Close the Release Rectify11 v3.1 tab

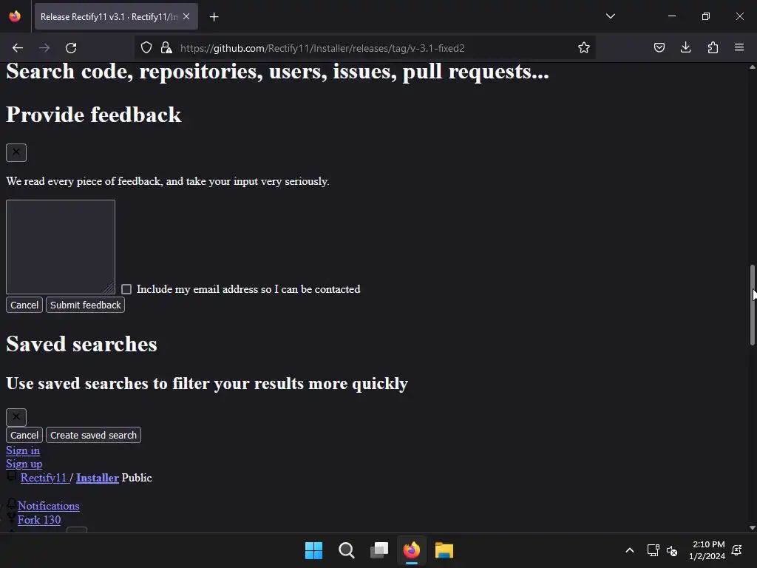click(186, 16)
